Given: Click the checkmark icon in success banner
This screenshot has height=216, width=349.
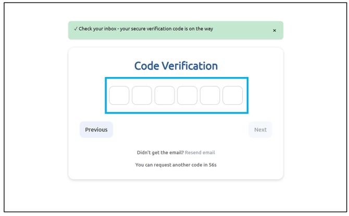Looking at the screenshot, I should pos(76,29).
